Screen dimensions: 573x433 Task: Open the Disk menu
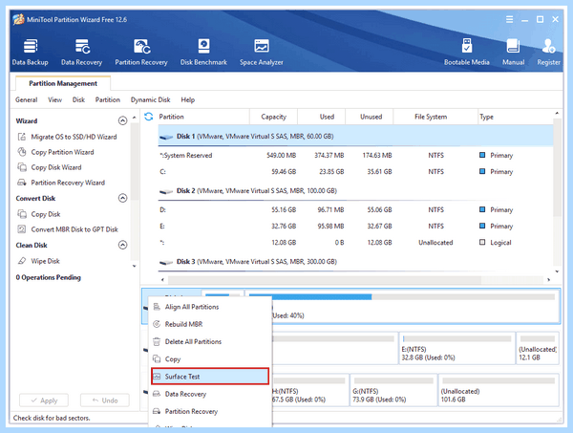(78, 99)
